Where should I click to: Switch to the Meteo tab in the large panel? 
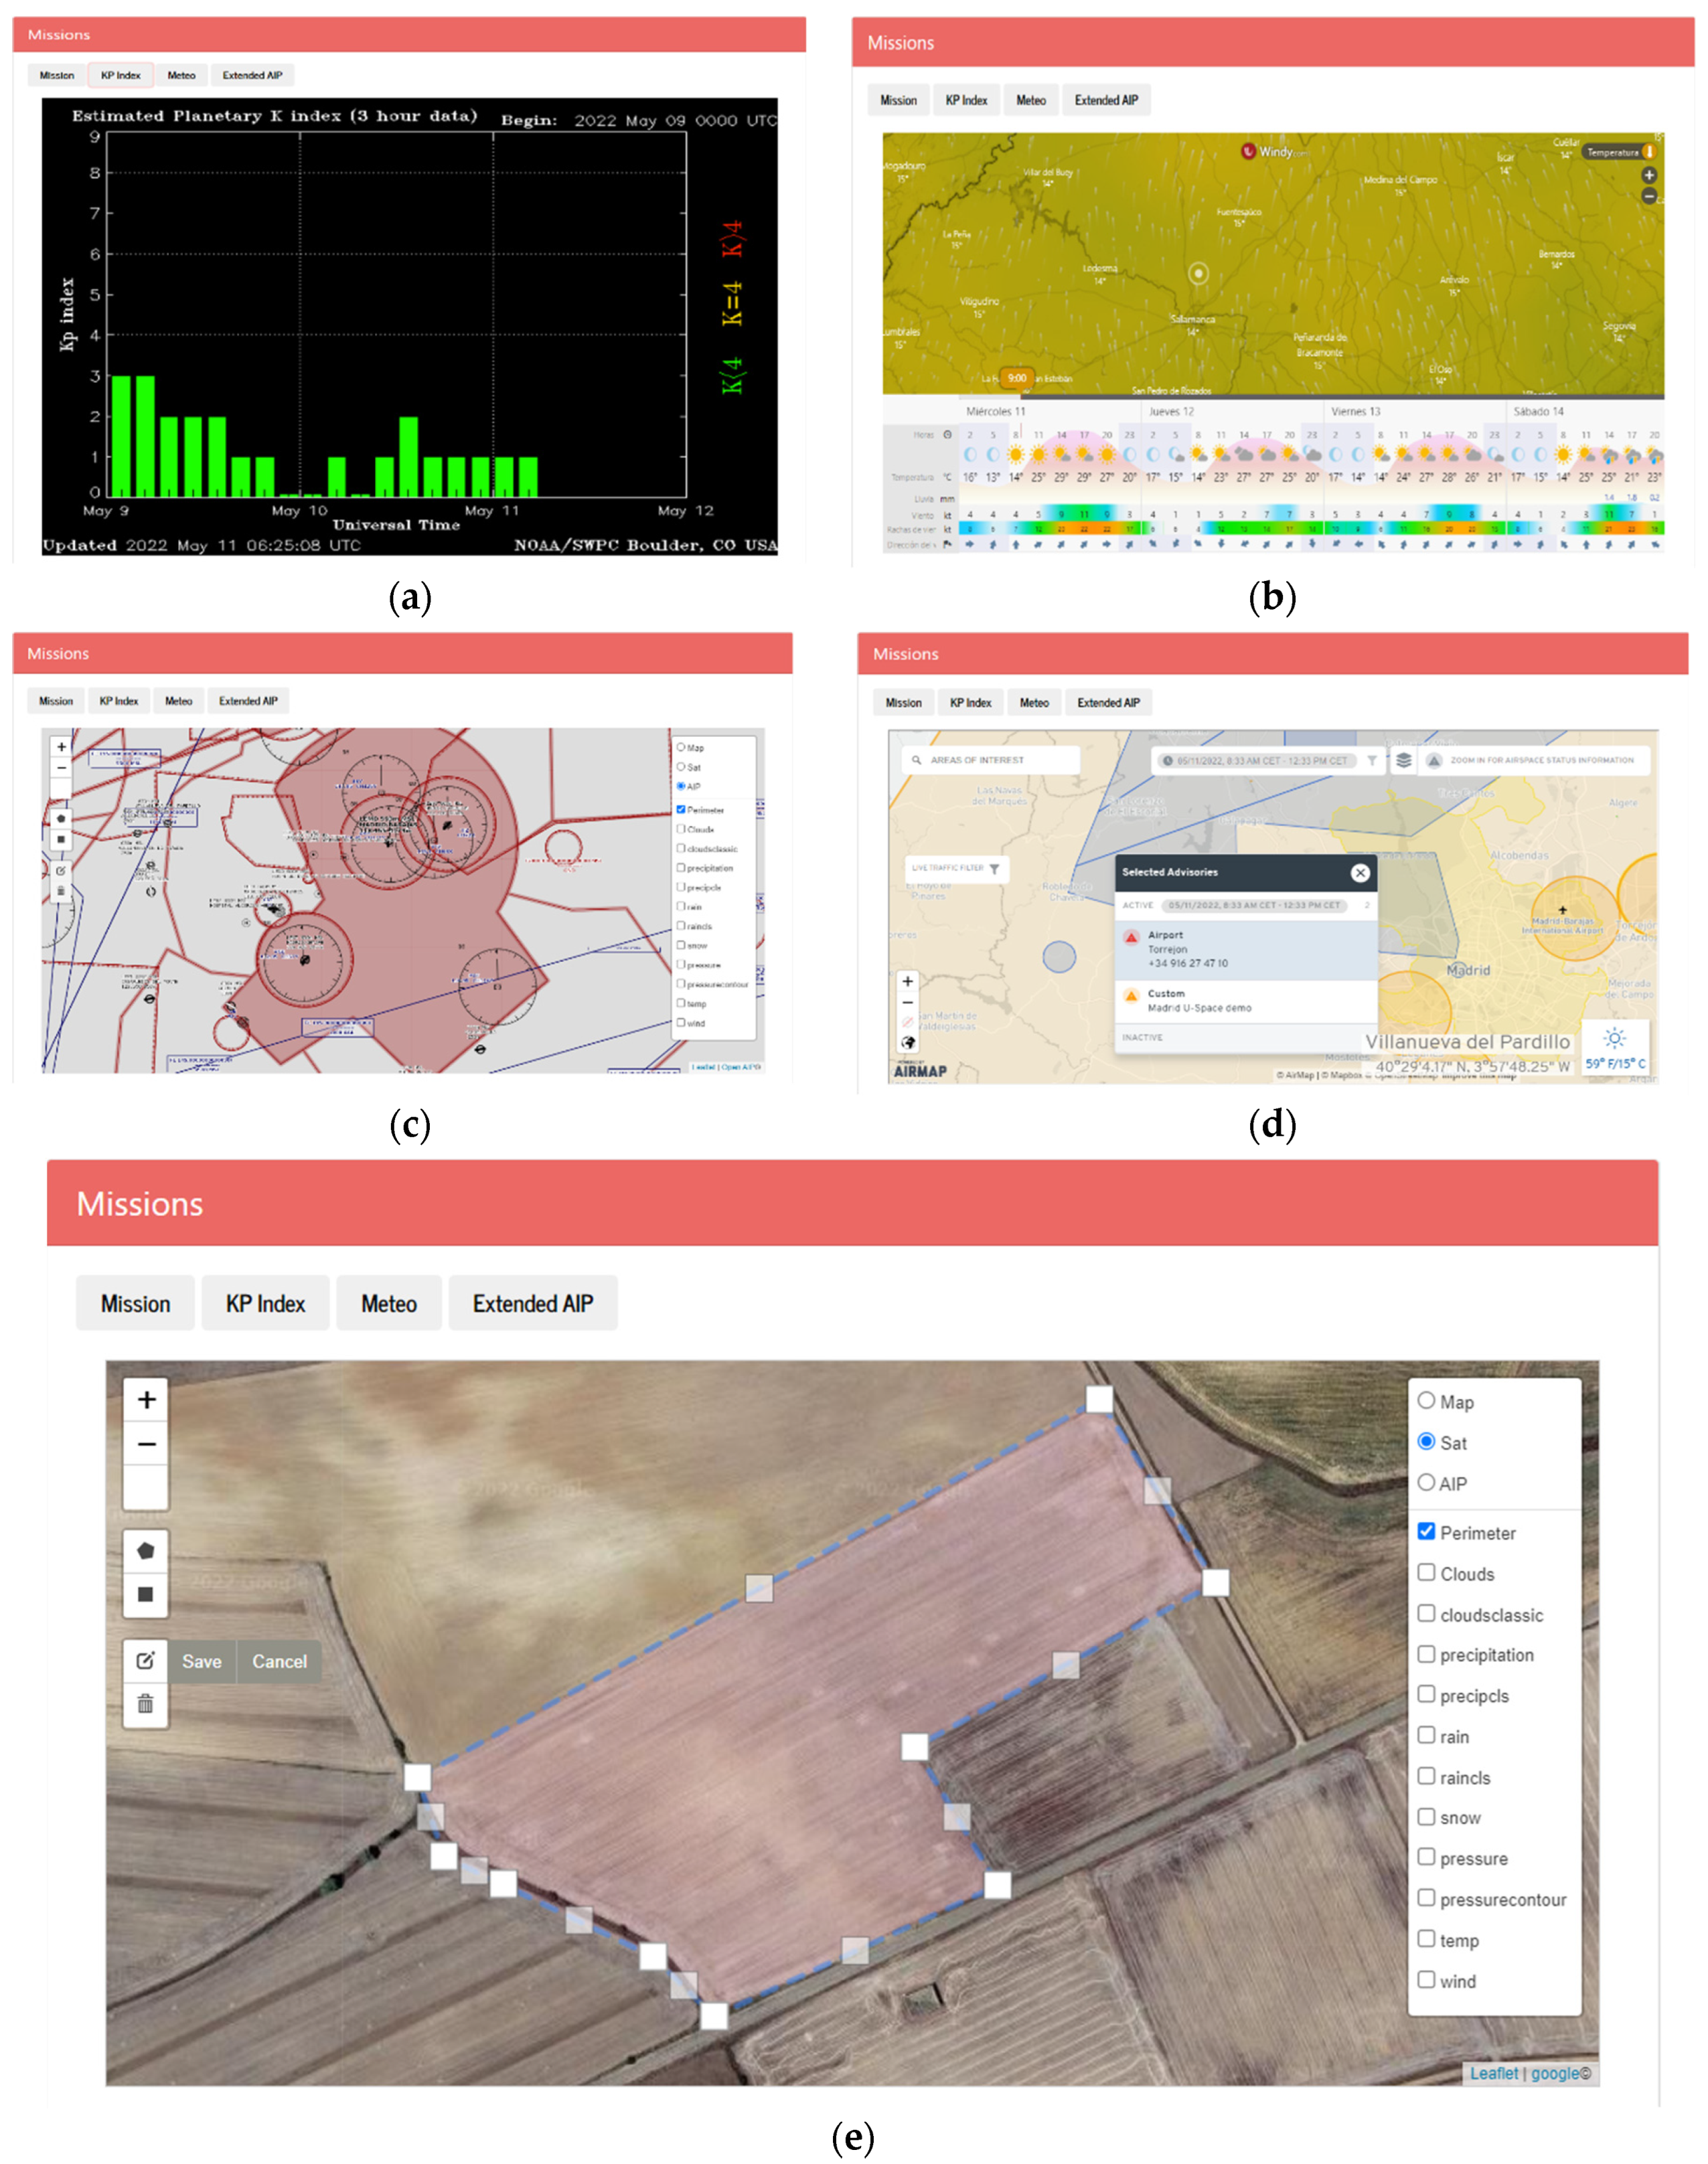tap(389, 1303)
